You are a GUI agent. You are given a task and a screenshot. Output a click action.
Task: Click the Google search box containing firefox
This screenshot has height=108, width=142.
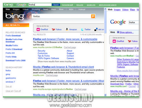coord(134,22)
